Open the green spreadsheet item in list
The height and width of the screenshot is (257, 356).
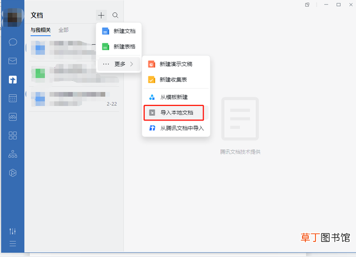tap(74, 74)
